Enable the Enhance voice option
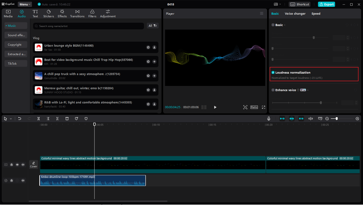 [273, 90]
